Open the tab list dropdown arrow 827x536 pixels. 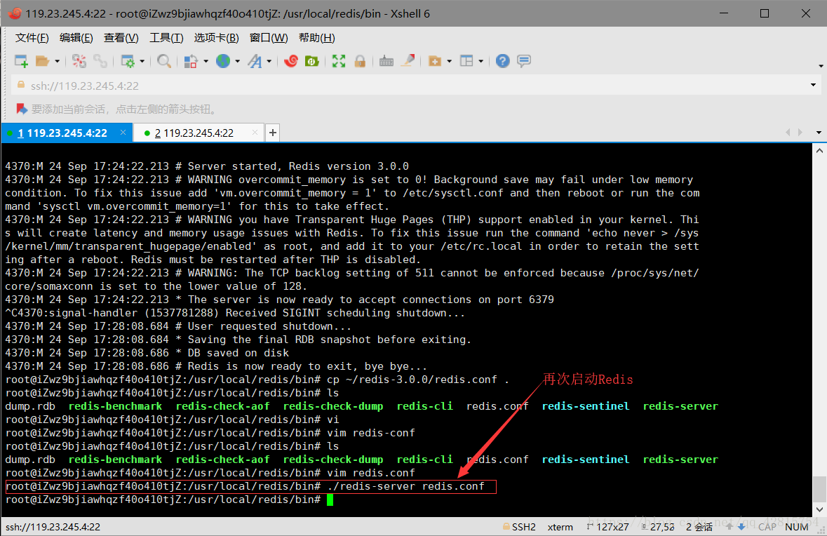tap(819, 133)
